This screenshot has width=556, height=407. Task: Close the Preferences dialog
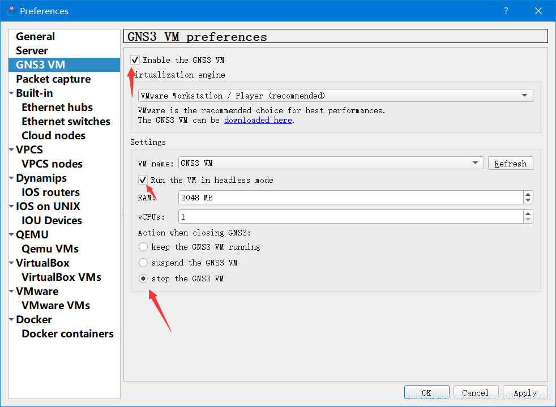click(x=538, y=11)
